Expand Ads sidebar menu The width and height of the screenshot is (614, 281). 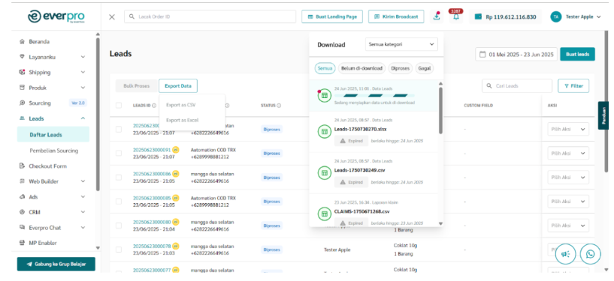pyautogui.click(x=53, y=196)
